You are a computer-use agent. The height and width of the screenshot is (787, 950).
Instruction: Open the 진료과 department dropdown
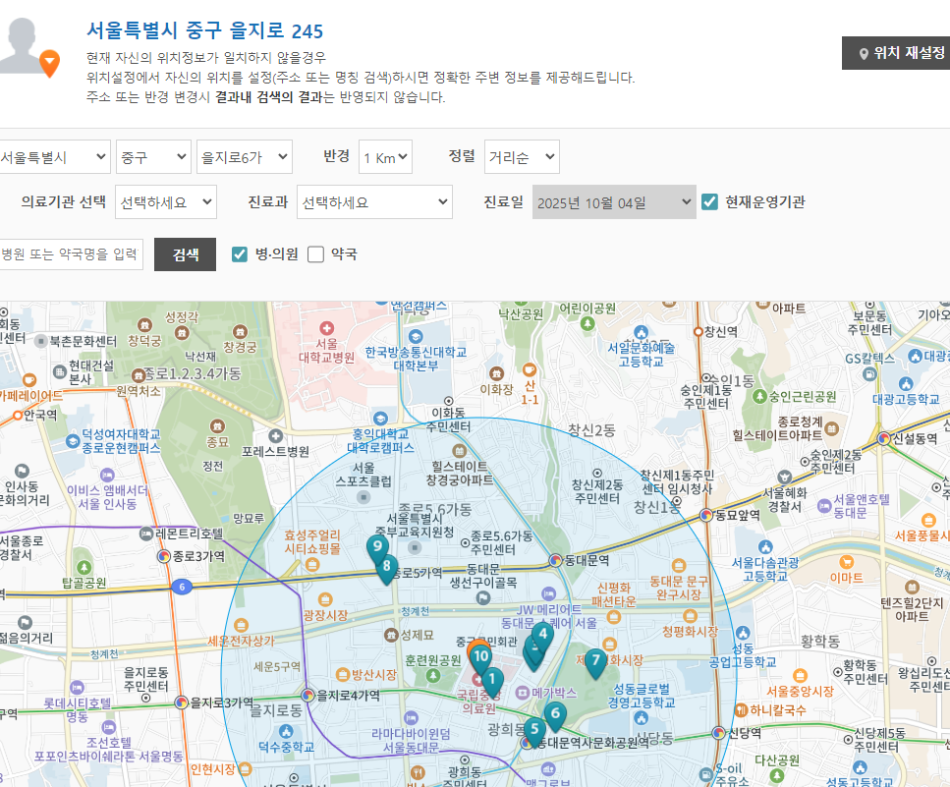click(374, 201)
